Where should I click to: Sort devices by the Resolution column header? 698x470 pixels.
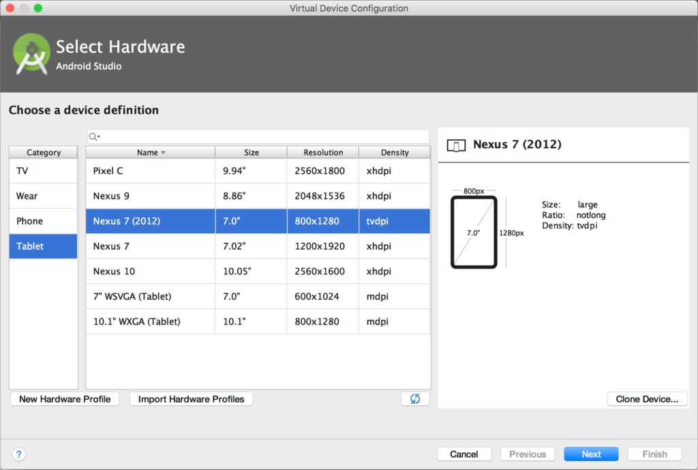(x=323, y=152)
